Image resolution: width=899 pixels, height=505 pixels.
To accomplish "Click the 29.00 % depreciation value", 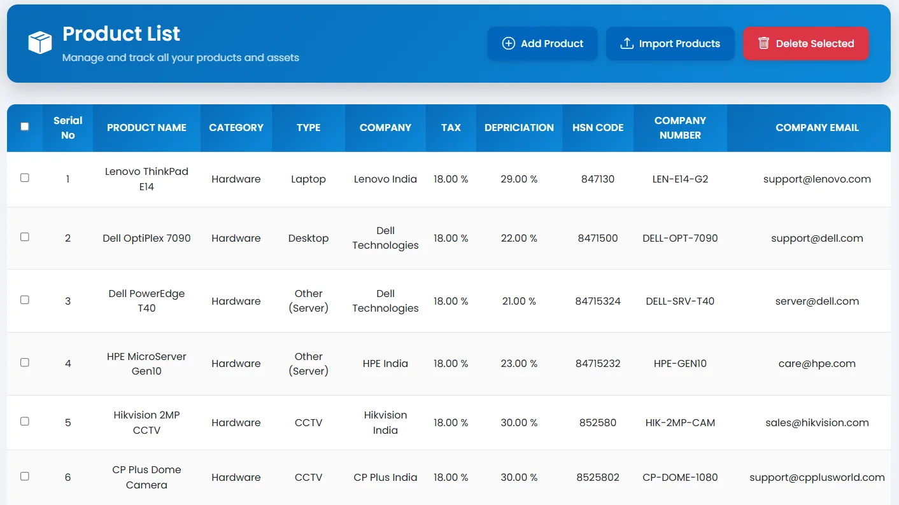I will pos(519,179).
